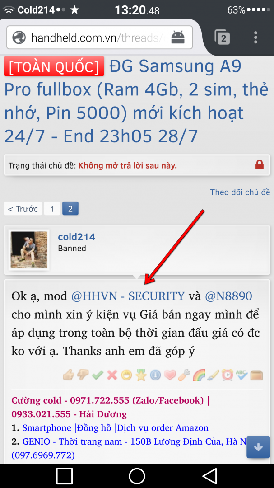
Task: Click the green checkmark rating icon
Action: (98, 375)
